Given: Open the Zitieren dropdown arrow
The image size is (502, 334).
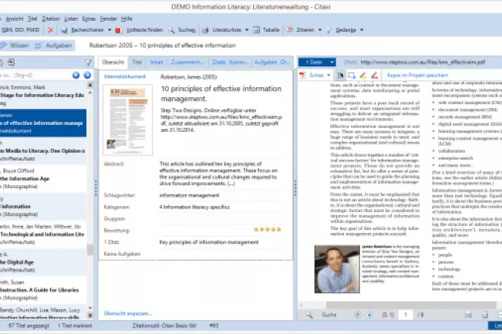Looking at the screenshot, I should (320, 30).
